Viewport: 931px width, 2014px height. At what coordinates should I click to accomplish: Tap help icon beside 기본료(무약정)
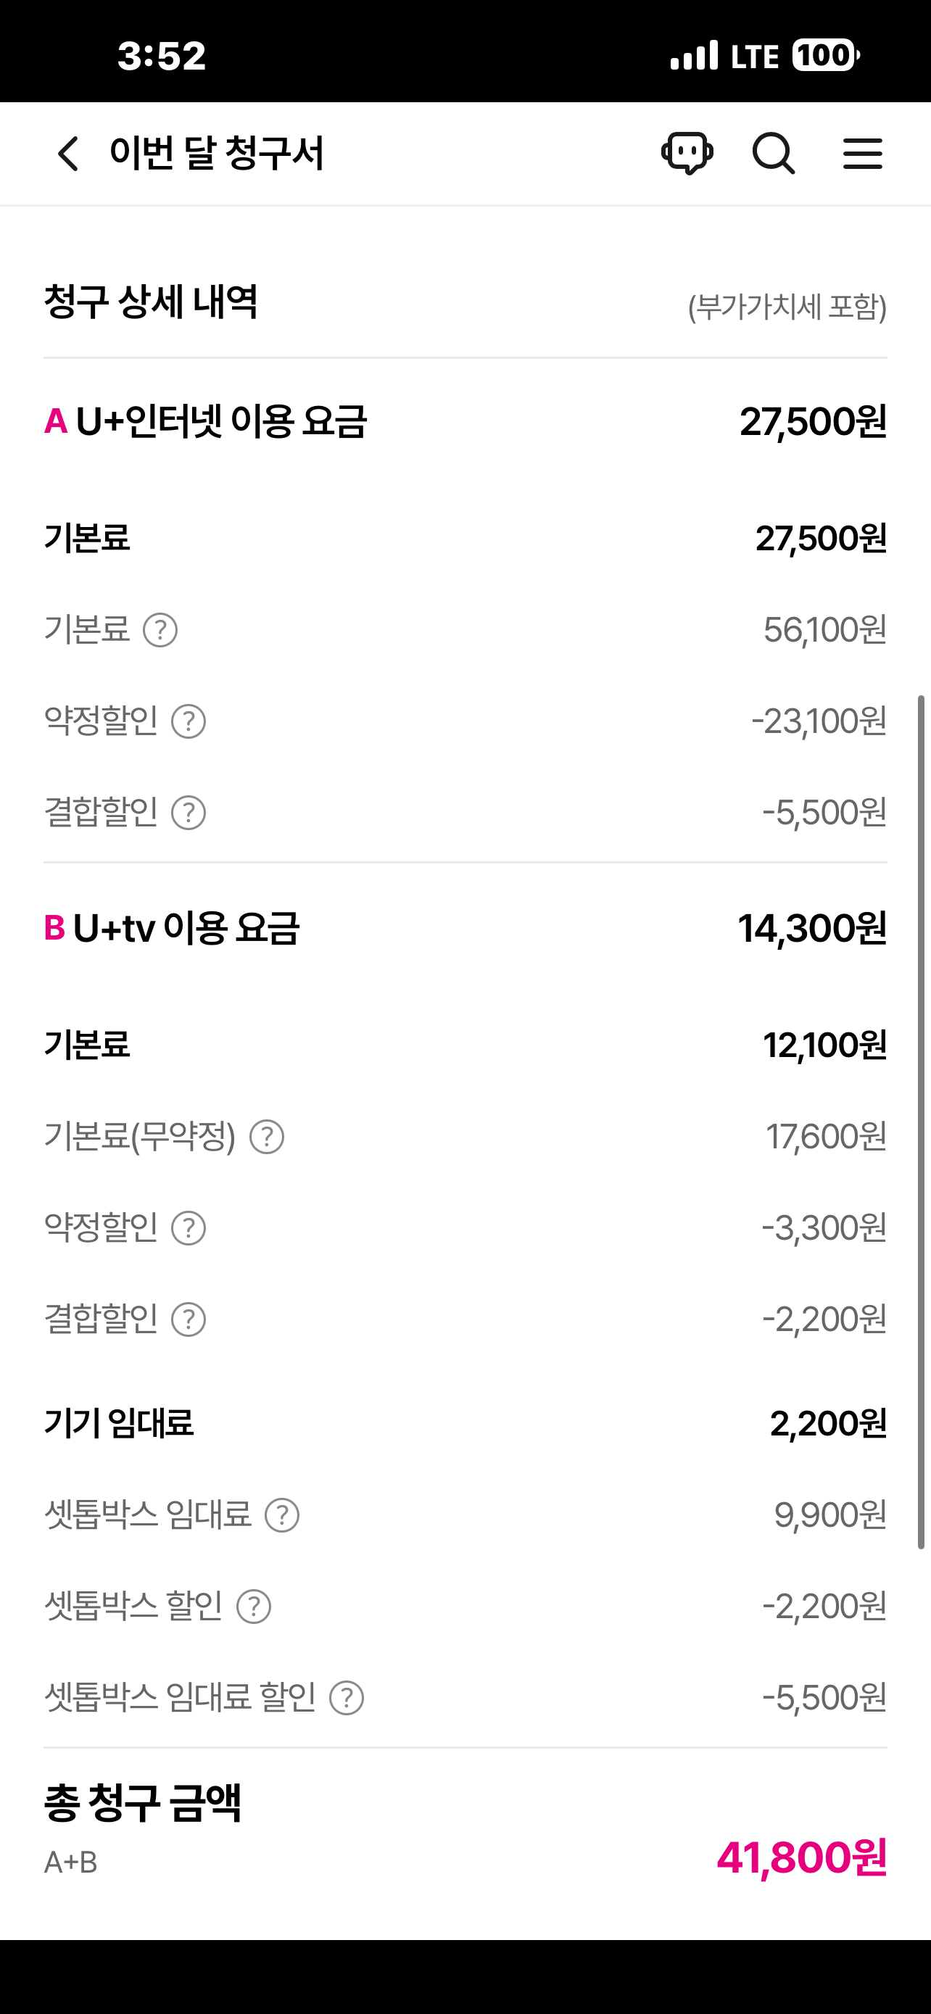click(267, 1137)
